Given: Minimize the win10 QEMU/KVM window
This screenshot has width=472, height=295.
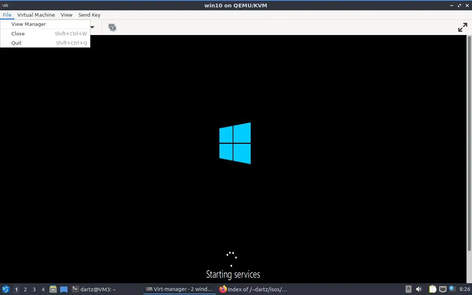Looking at the screenshot, I should click(452, 6).
